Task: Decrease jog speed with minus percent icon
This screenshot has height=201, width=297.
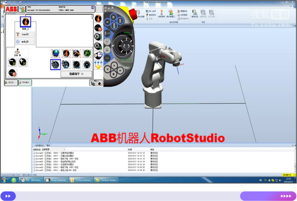Action: [x=12, y=62]
